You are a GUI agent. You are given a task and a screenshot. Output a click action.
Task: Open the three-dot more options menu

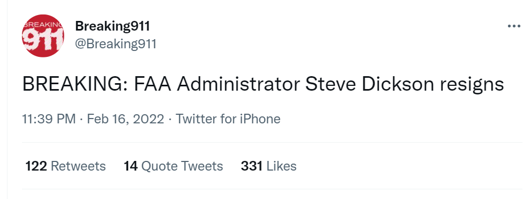pos(514,26)
